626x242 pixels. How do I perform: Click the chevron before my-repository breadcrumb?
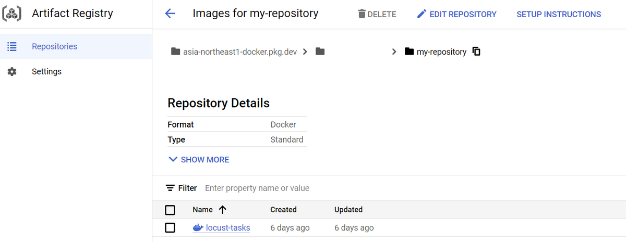click(394, 52)
